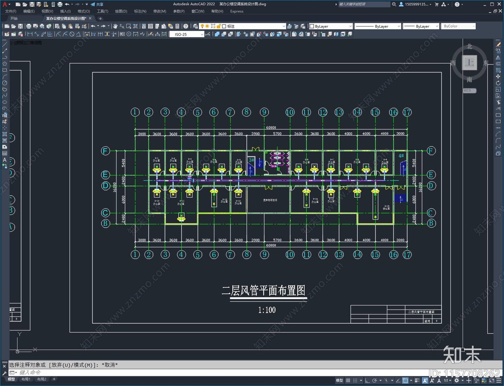Click the Help question-mark icon
This screenshot has height=386, width=504.
click(186, 26)
